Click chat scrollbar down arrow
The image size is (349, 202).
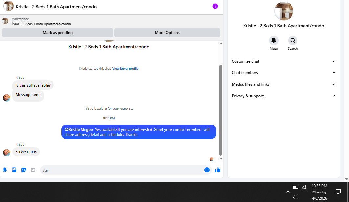(221, 159)
